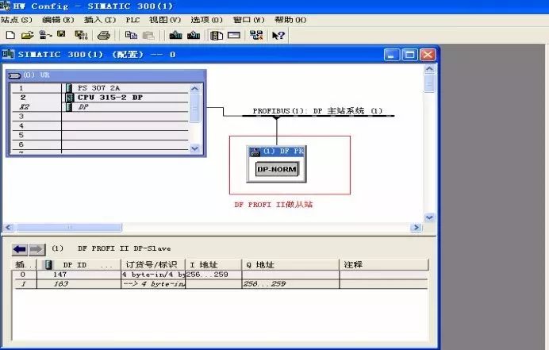Click rack list scroll up arrow
The width and height of the screenshot is (549, 350).
click(194, 88)
